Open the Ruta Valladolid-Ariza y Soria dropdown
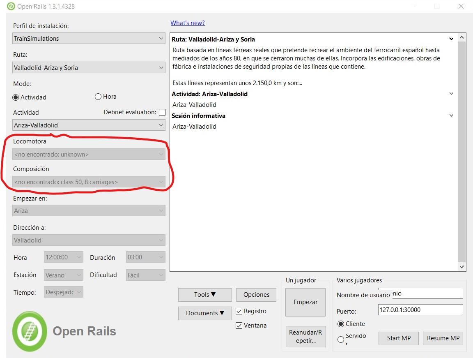Screen dimensions: 473x358 pos(89,68)
